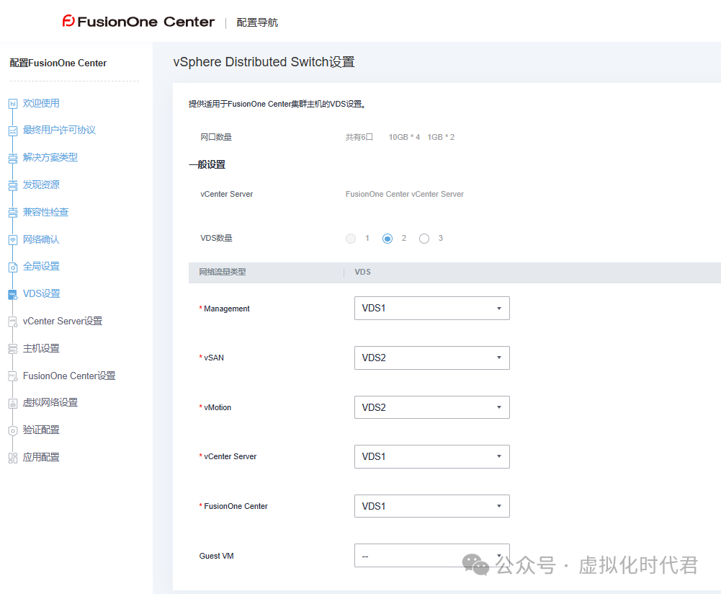
Task: Click FusionOne Center vCenter Server value
Action: tap(405, 194)
